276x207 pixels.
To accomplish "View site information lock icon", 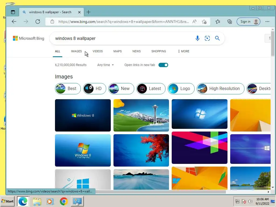I will click(52, 22).
